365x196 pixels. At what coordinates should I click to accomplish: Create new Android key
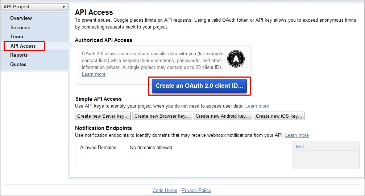[x=223, y=116]
